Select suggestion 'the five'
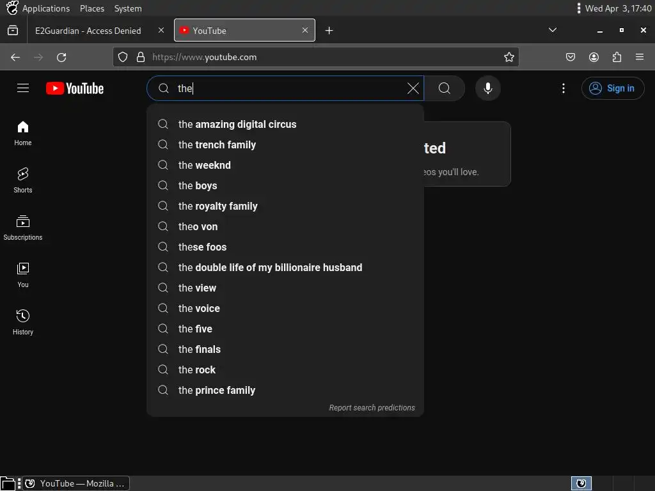The height and width of the screenshot is (491, 655). (285, 329)
